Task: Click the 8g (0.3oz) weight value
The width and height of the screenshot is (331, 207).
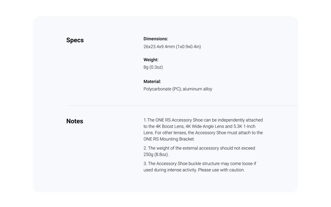Action: point(153,67)
